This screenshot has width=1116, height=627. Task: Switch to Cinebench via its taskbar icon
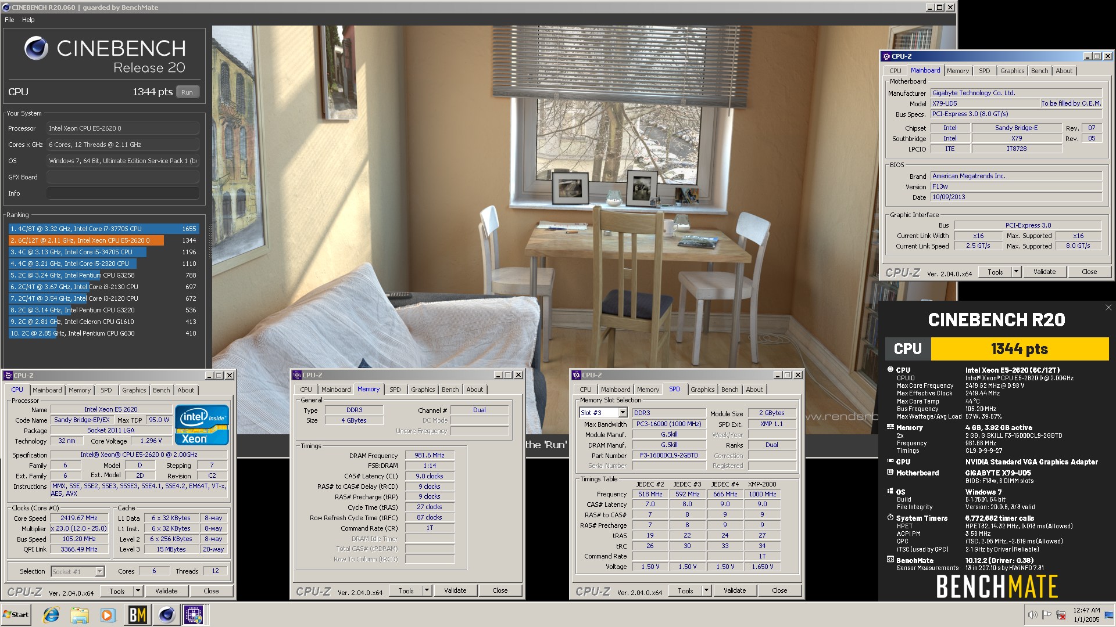tap(166, 615)
